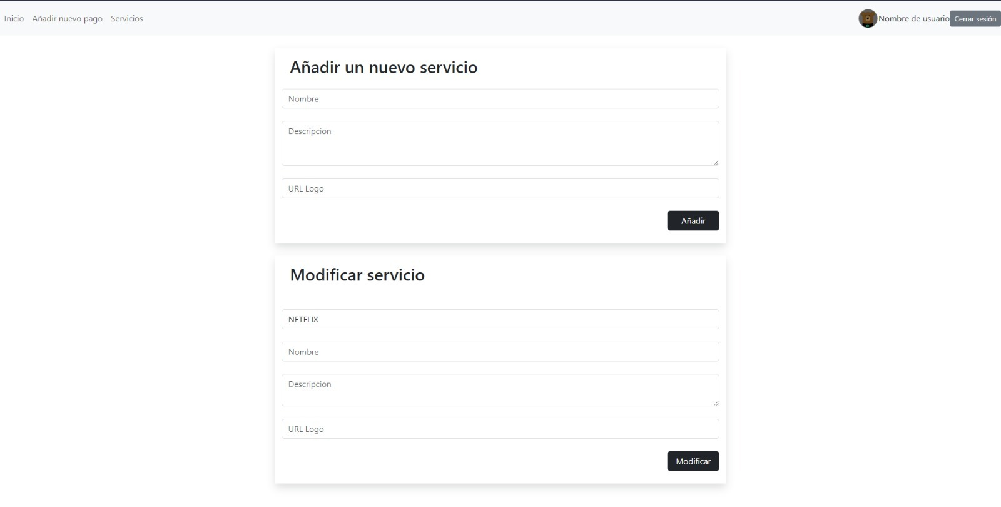Click the bear avatar icon in the navbar
1001x507 pixels.
pyautogui.click(x=867, y=18)
